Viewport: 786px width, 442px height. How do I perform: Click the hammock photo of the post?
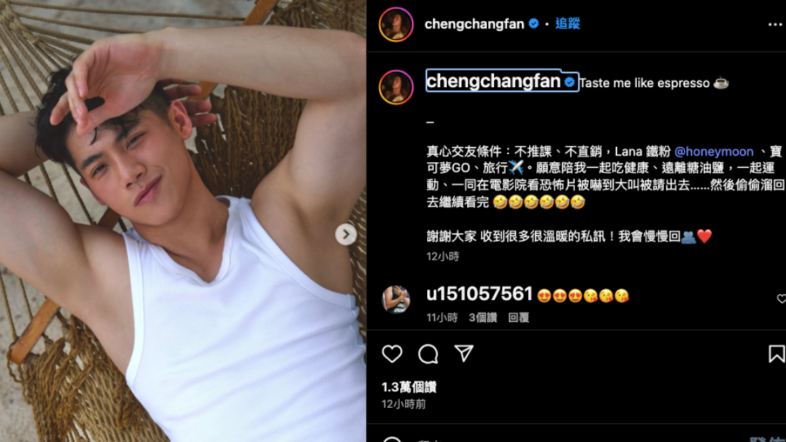[x=183, y=221]
